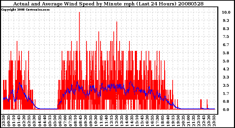Viewport: 235px width, 128px height.
Task: Click the 07:35 time axis label
Action: pyautogui.click(x=70, y=121)
